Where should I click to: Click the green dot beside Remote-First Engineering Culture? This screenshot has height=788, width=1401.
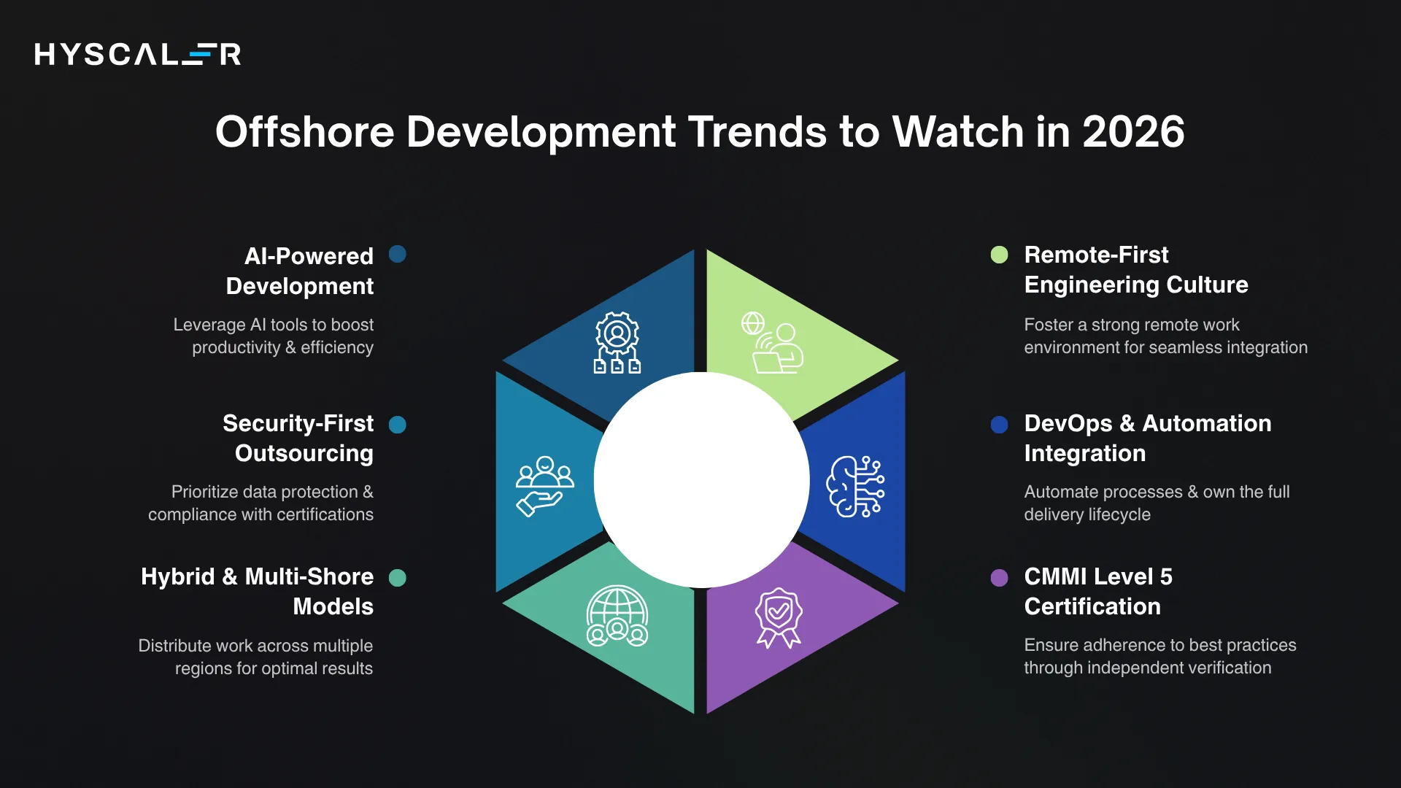point(999,255)
